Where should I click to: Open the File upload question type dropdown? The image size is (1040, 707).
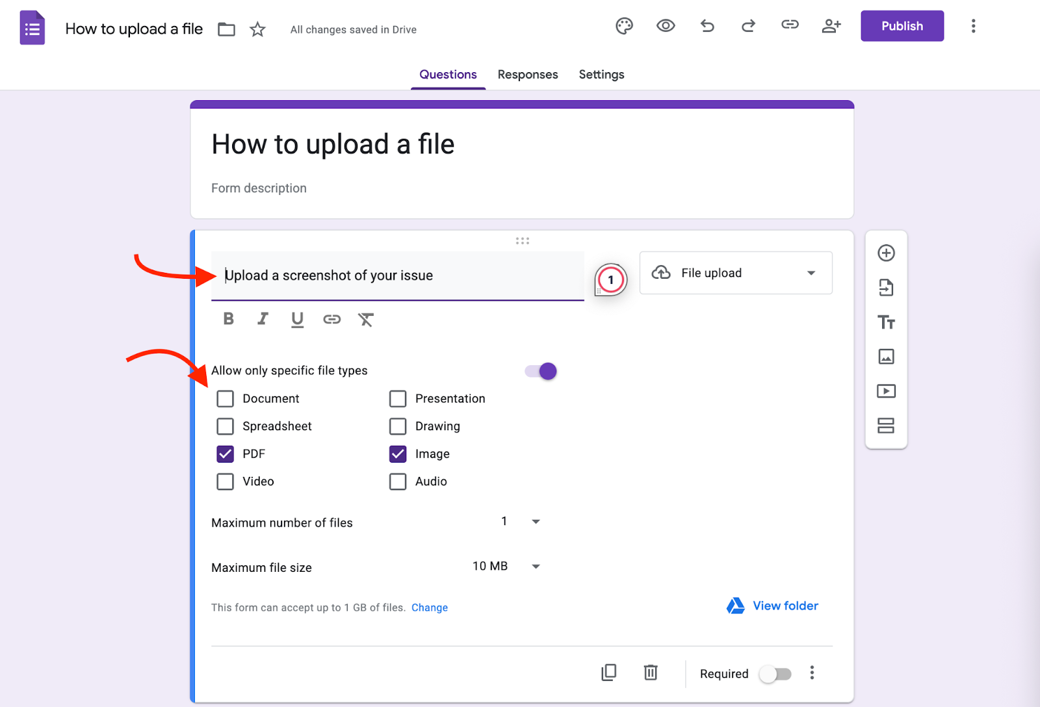click(x=735, y=273)
